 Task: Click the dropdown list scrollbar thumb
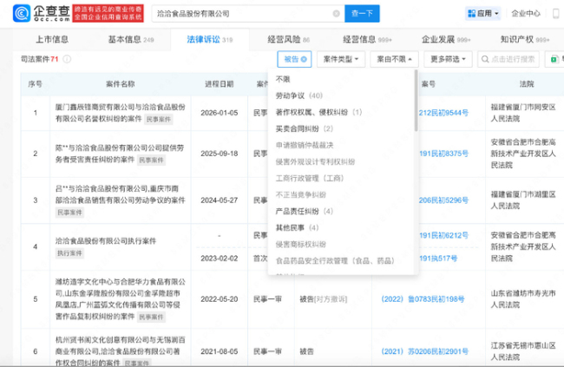tap(416, 101)
